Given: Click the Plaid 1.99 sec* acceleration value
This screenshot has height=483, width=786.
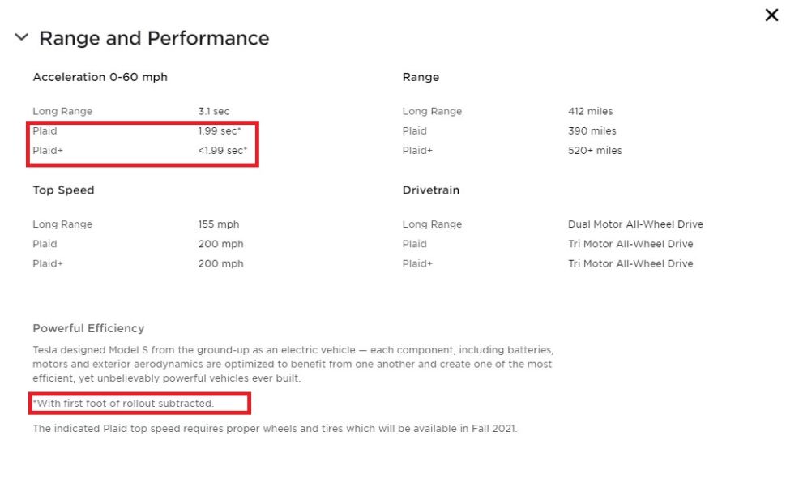Looking at the screenshot, I should 220,131.
